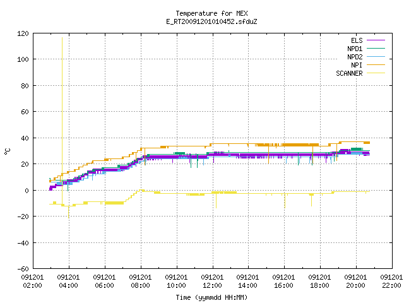Click the purple ELS legend line sample
Screen dimensions: 404x303
point(376,40)
